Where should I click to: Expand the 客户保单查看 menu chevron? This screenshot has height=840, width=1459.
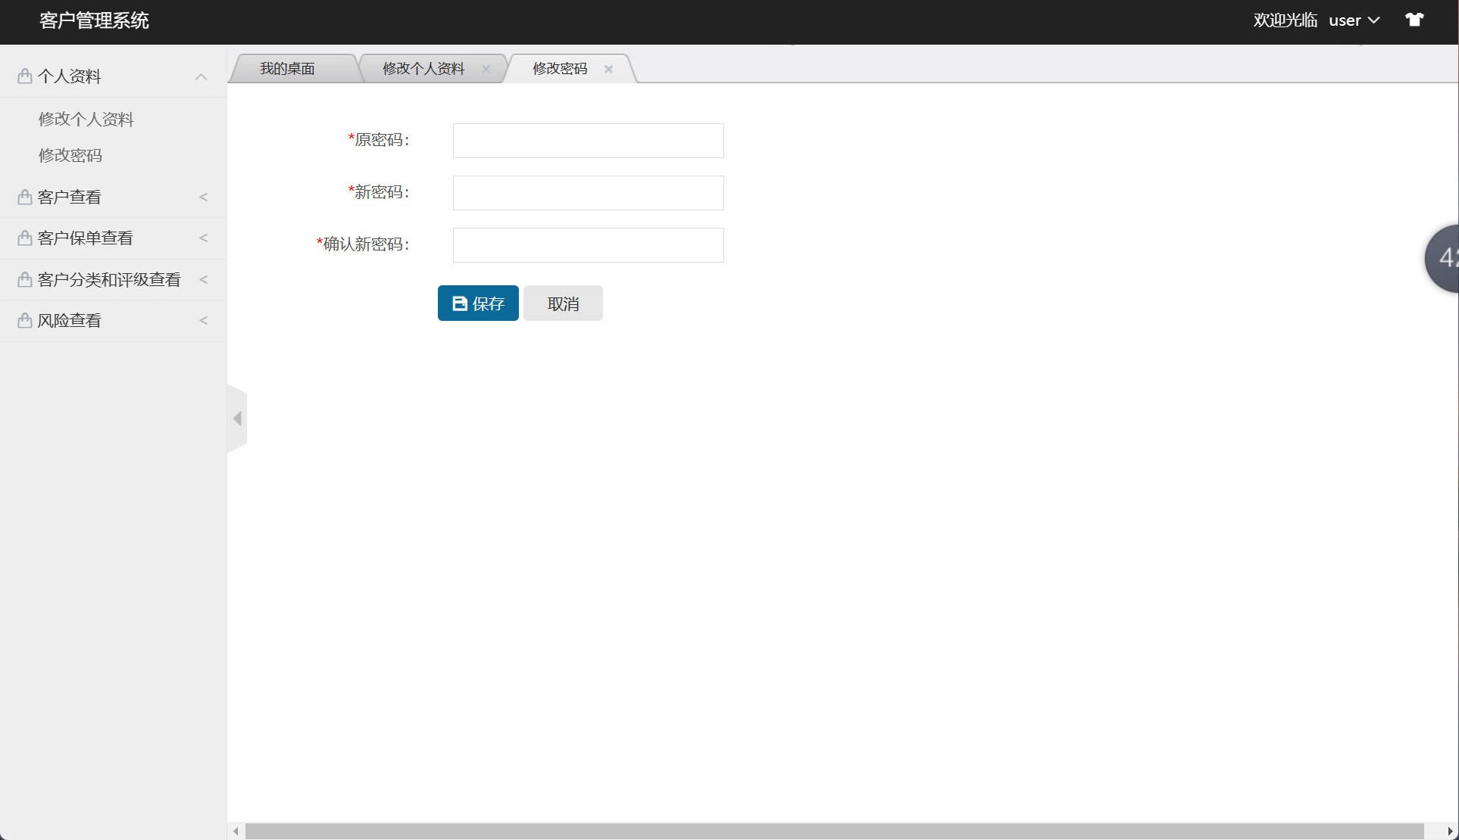point(203,238)
